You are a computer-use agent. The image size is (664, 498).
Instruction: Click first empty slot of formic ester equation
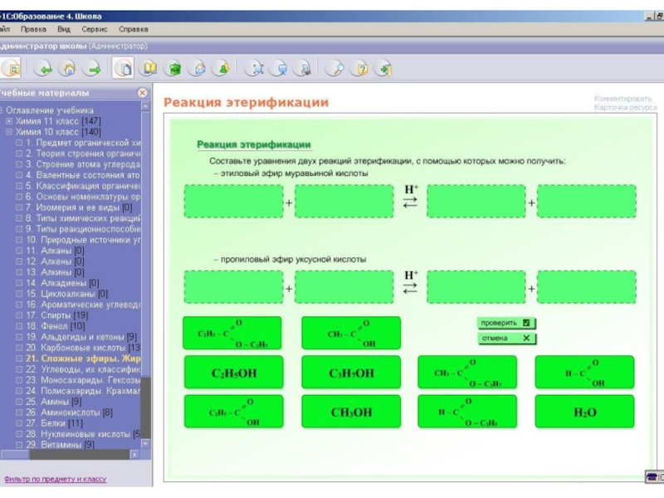[234, 201]
